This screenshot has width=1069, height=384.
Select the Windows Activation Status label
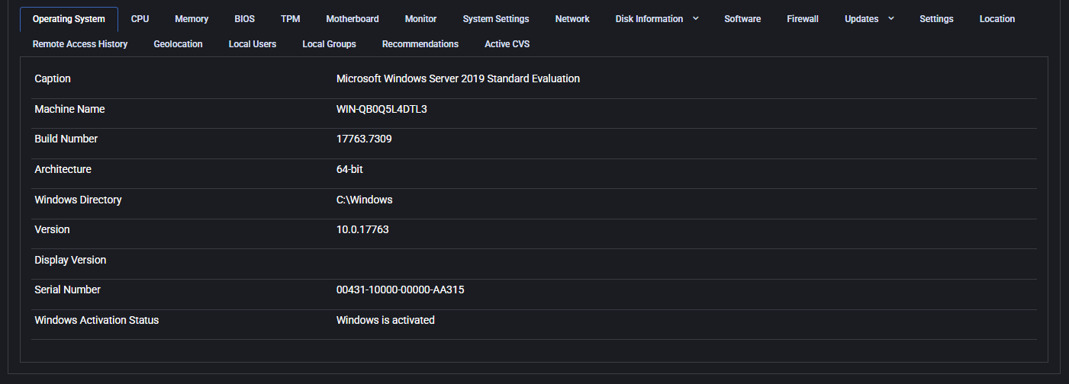[x=97, y=320]
